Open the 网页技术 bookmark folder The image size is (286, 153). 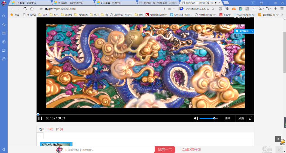(81, 15)
